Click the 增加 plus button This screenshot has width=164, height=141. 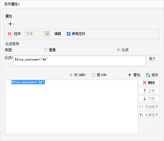coord(134,75)
